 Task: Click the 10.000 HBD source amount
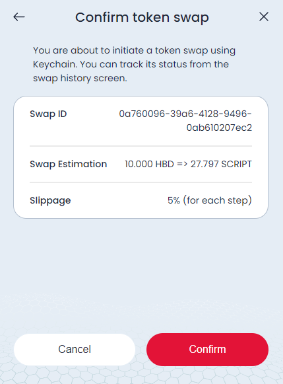tap(149, 164)
